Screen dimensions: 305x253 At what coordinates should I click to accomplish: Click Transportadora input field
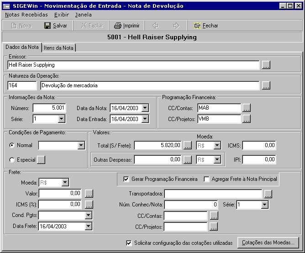pyautogui.click(x=213, y=194)
